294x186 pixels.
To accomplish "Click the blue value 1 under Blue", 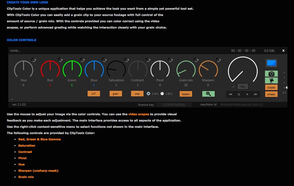I will 94,85.
